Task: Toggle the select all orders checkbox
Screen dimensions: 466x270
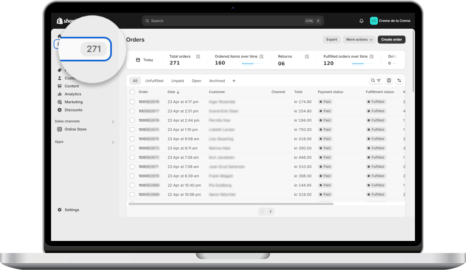Action: click(x=132, y=92)
